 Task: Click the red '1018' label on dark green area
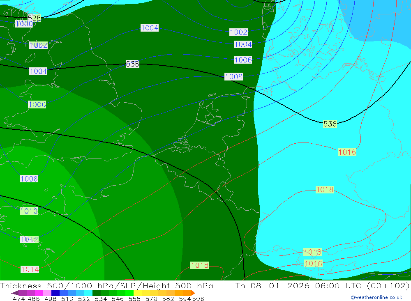(200, 265)
